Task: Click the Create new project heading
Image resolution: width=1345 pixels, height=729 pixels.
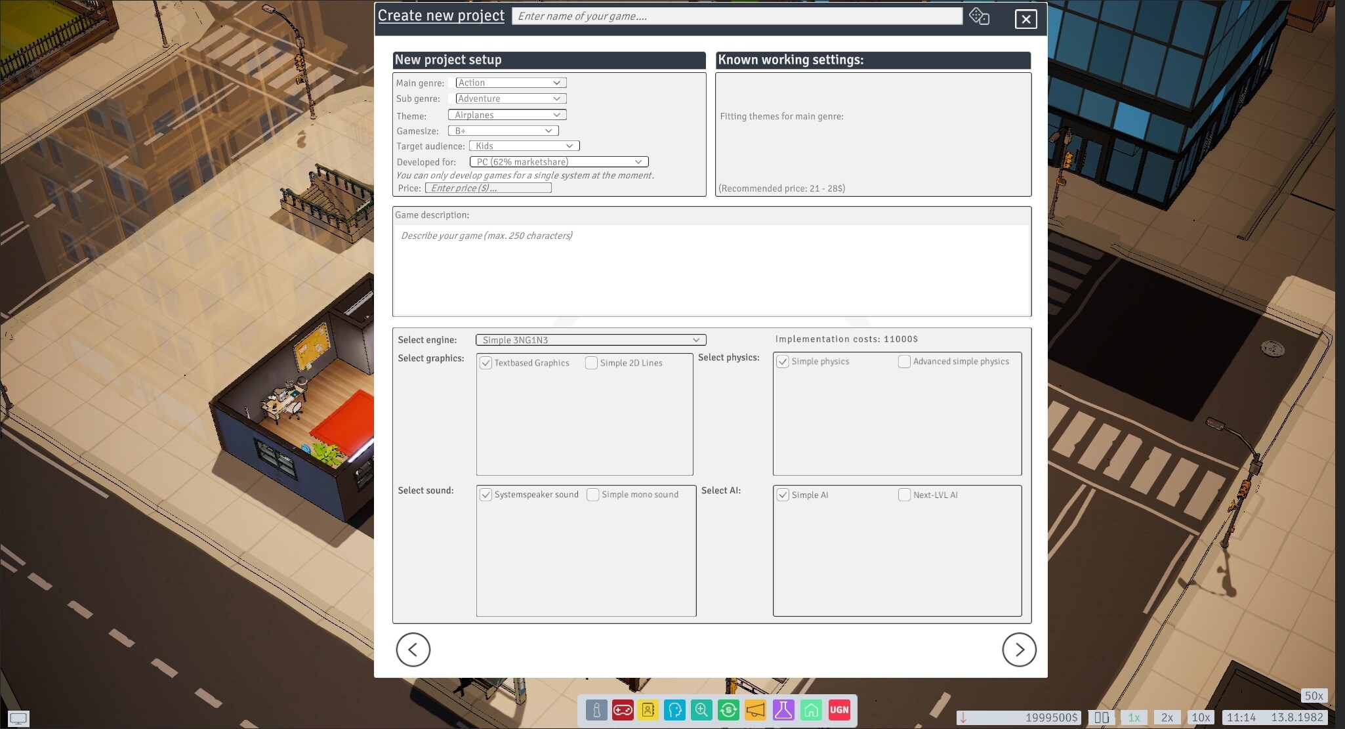Action: [x=441, y=15]
